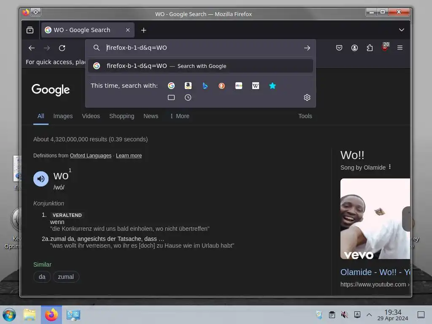Search bookmarks with the star icon
432x324 pixels.
click(273, 86)
